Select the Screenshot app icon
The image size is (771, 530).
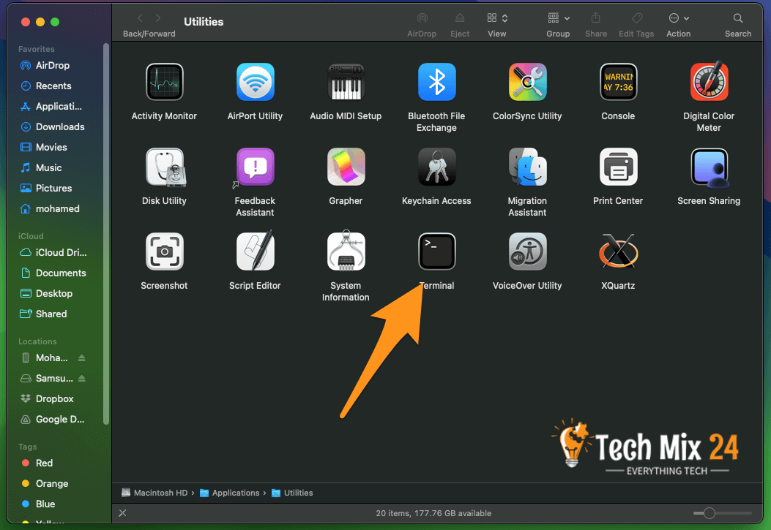164,251
